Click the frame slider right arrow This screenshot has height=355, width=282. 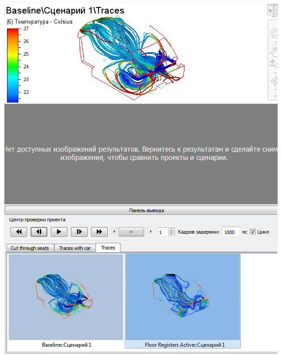(151, 231)
